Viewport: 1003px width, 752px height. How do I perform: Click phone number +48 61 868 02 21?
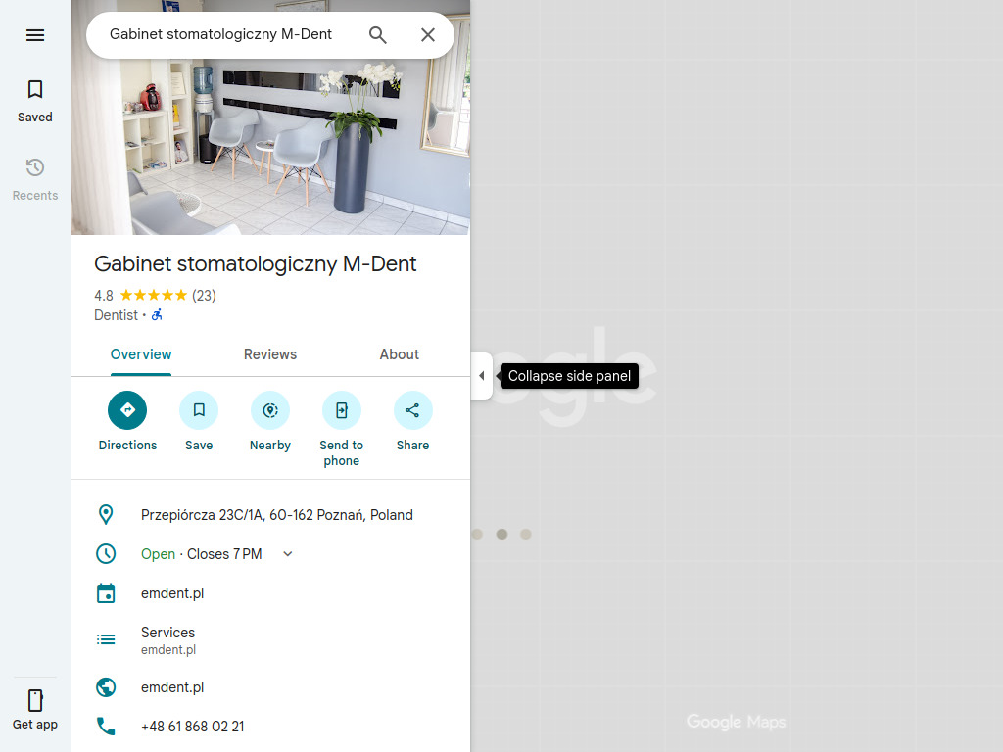[x=193, y=727]
